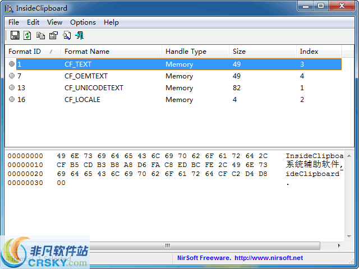Maximize the InsideClipboard window
359x269 pixels.
pos(320,6)
